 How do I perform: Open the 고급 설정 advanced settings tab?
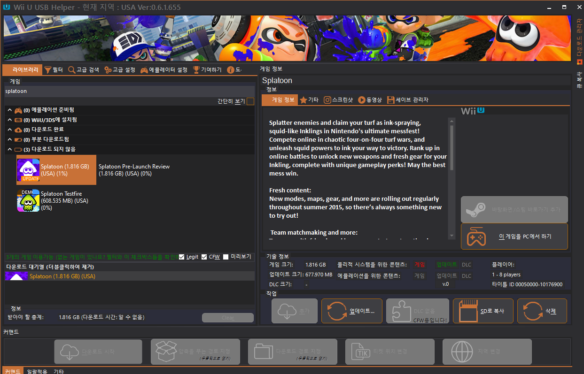pos(120,70)
